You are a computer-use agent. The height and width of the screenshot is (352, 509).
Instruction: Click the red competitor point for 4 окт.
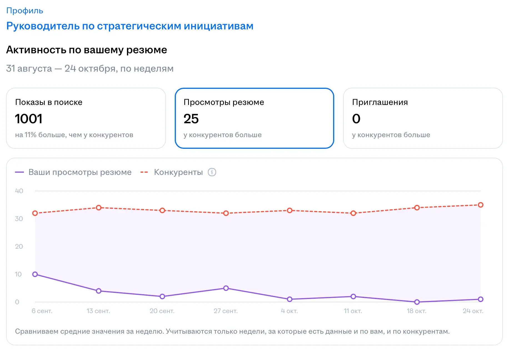(290, 210)
